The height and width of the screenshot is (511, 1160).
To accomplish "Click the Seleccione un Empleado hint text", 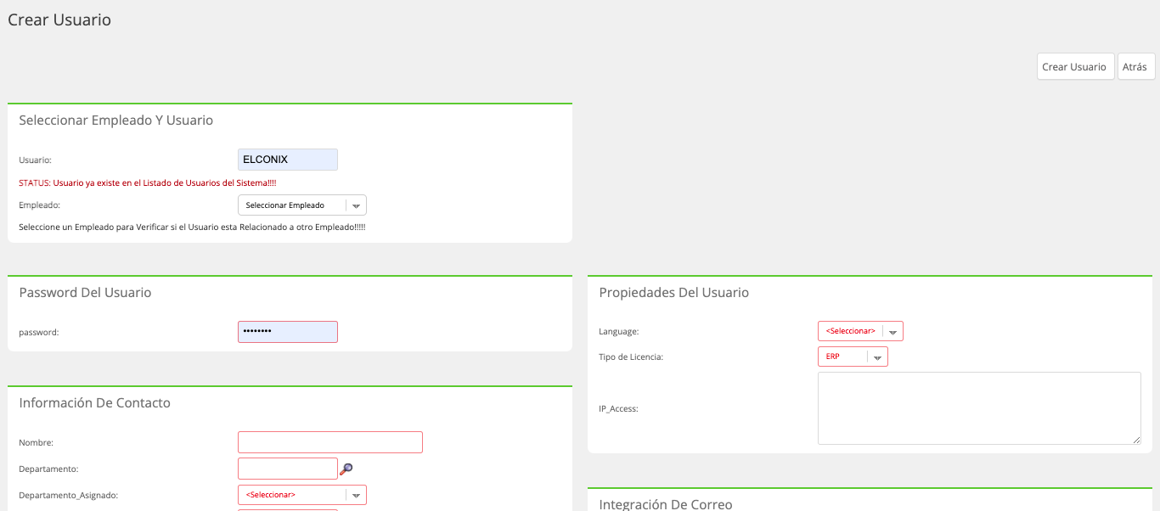I will pos(192,227).
